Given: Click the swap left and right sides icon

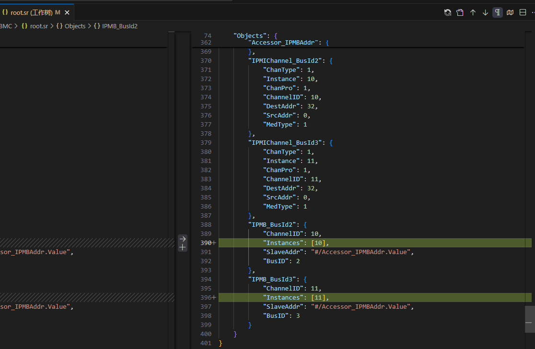Looking at the screenshot, I should (448, 12).
